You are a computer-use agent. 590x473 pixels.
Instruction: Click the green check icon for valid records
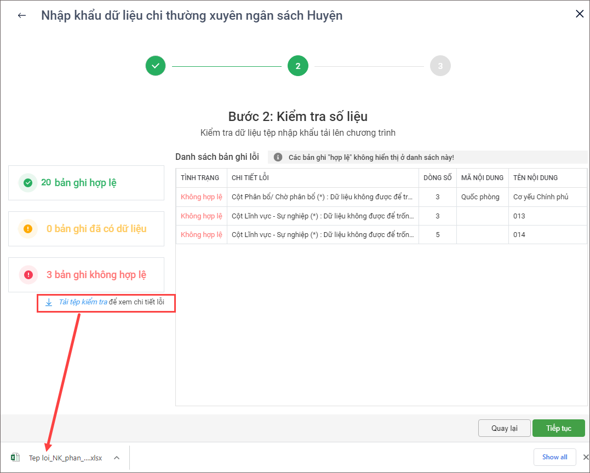coord(28,183)
